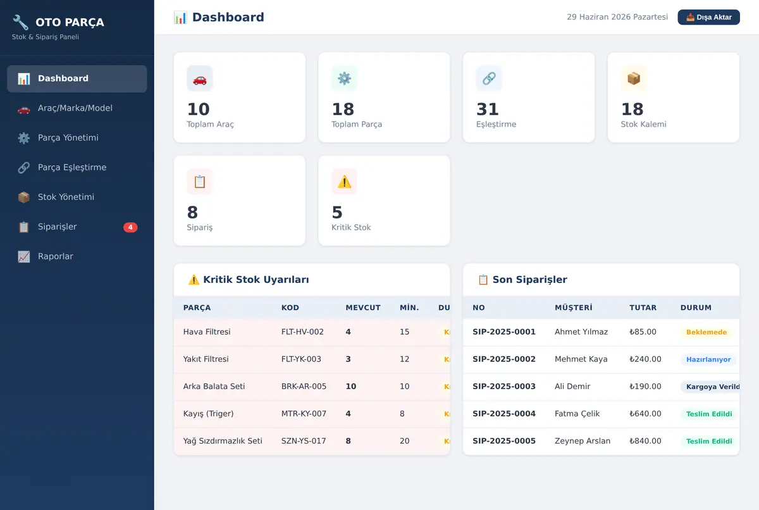
Task: Click the Toplam Parça card label
Action: [357, 125]
